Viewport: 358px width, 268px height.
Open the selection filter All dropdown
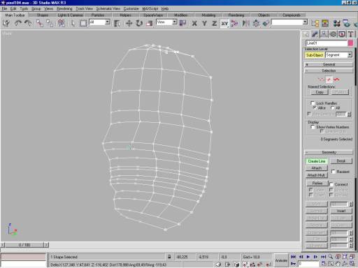(x=108, y=22)
